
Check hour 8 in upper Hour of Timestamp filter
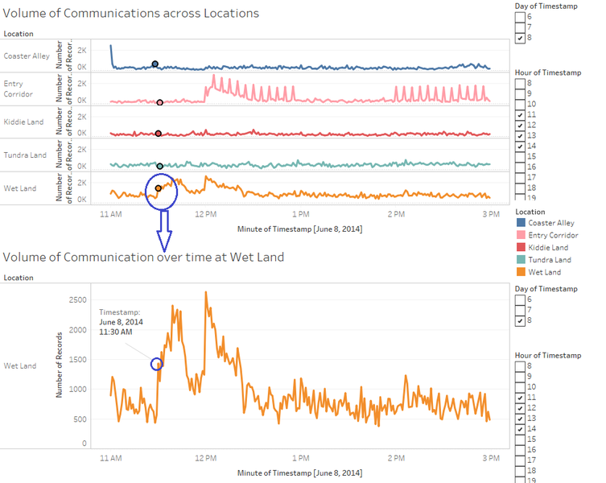click(x=520, y=83)
